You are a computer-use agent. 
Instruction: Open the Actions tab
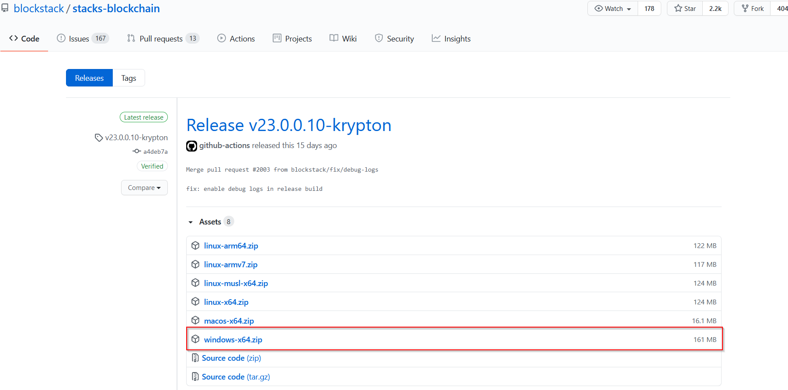coord(236,38)
